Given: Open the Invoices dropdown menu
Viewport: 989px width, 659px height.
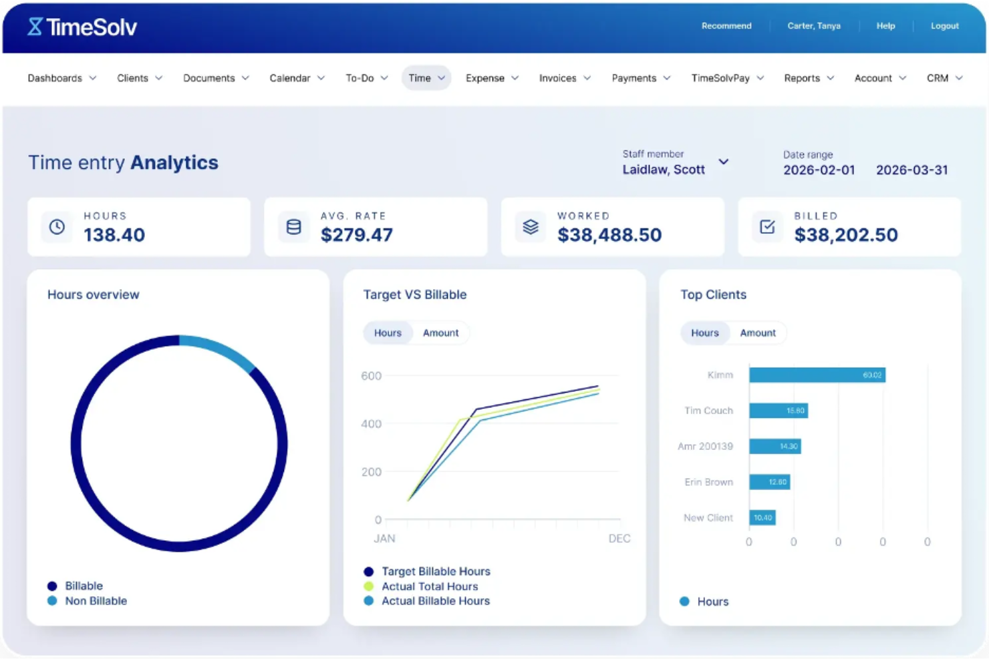Looking at the screenshot, I should pyautogui.click(x=564, y=78).
